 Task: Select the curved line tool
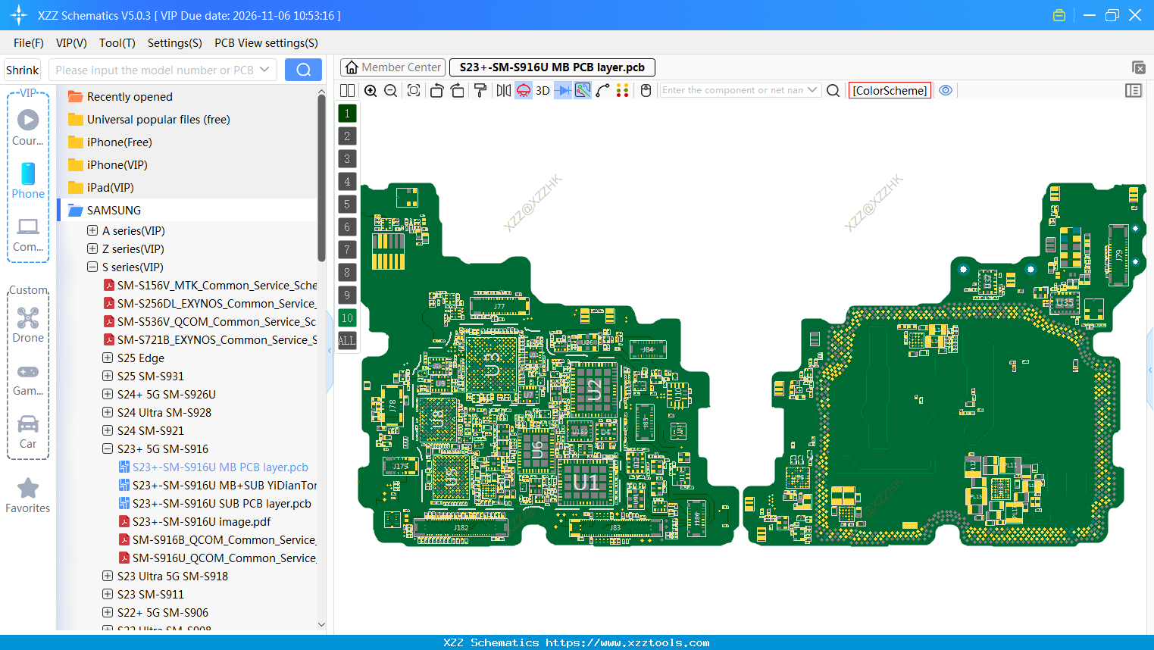[x=602, y=90]
